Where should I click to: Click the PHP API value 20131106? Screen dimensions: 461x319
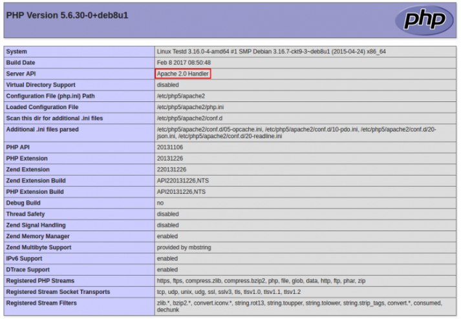(170, 147)
